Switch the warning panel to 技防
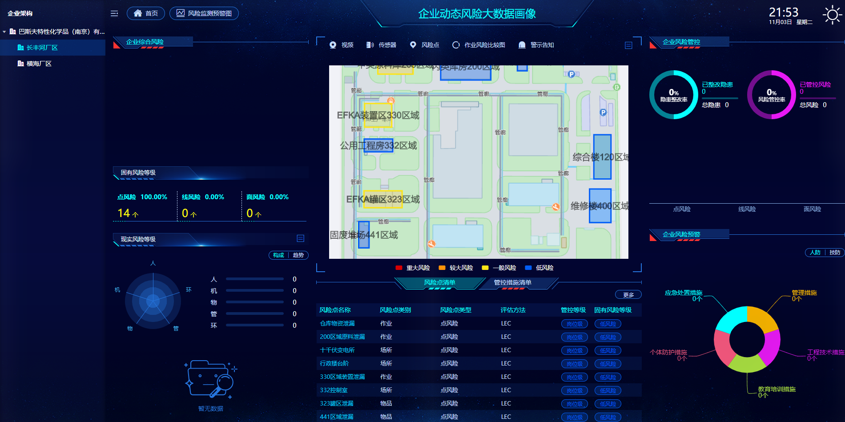 pos(834,253)
